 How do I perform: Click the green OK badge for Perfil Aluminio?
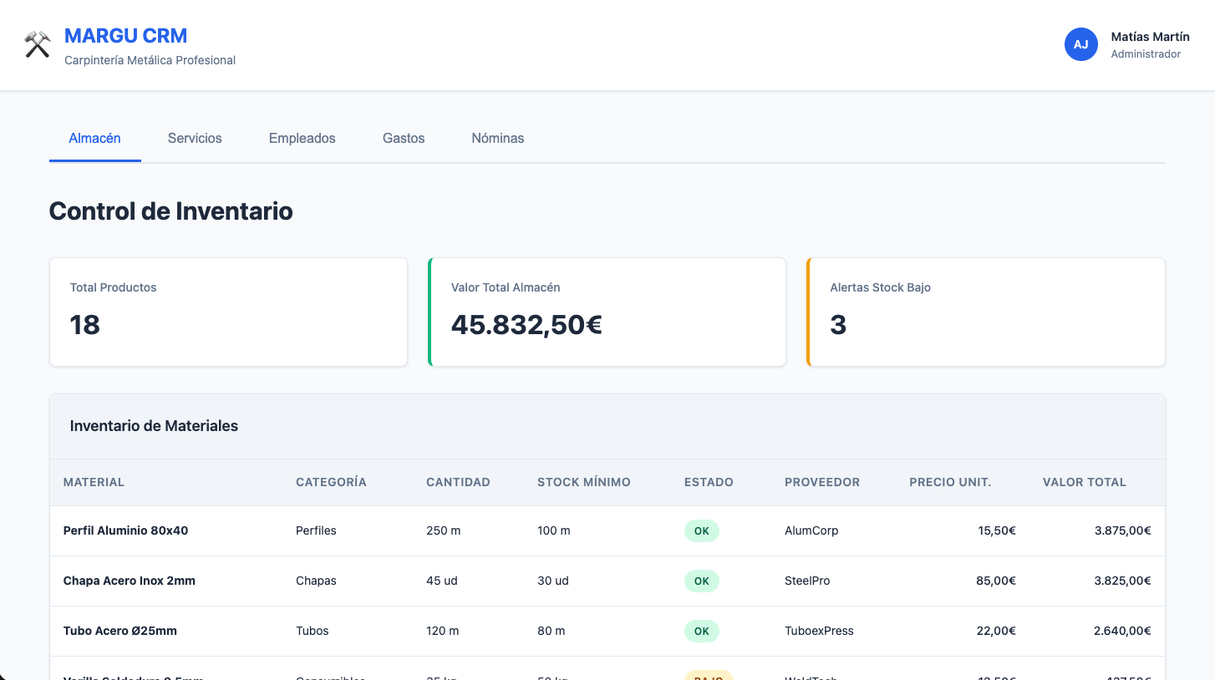[701, 530]
